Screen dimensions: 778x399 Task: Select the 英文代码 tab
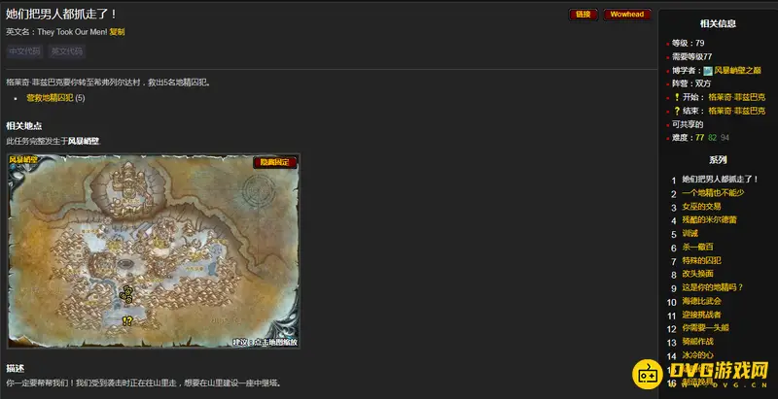point(67,51)
